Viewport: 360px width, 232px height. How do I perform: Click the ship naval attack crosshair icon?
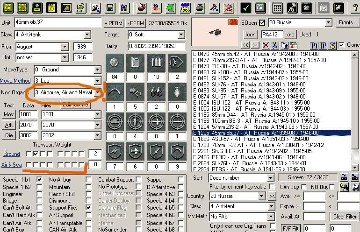point(177,121)
